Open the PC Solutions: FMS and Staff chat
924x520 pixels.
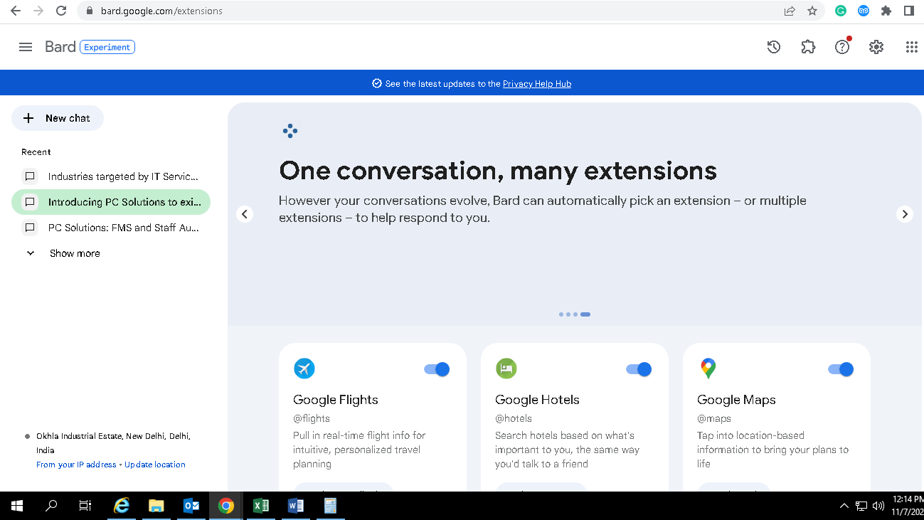click(x=122, y=228)
